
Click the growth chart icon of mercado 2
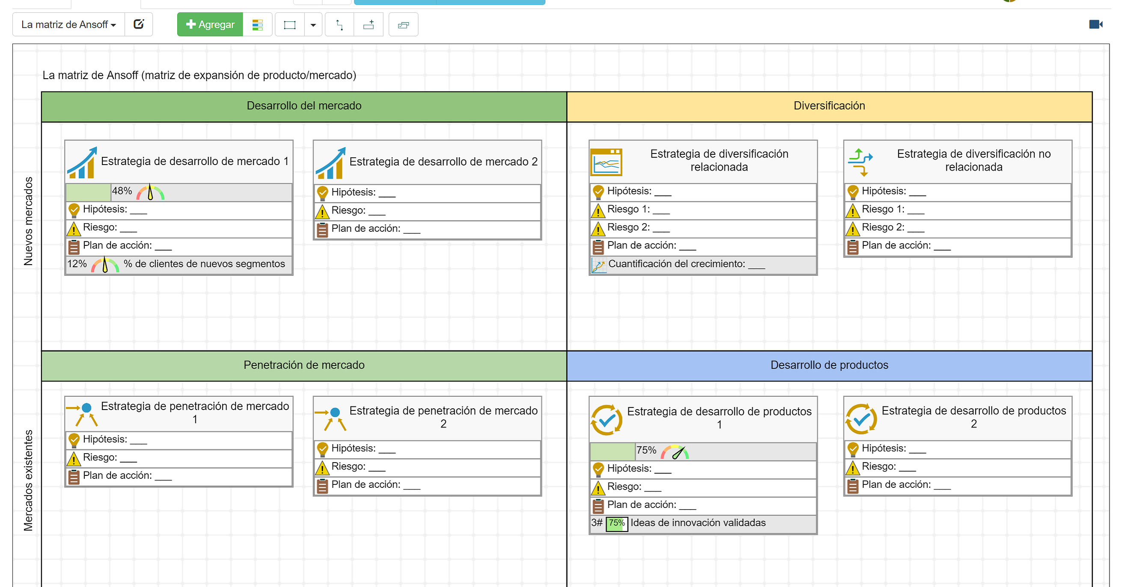330,163
